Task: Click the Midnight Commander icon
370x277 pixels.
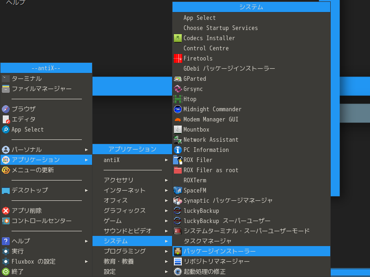Action: 178,109
